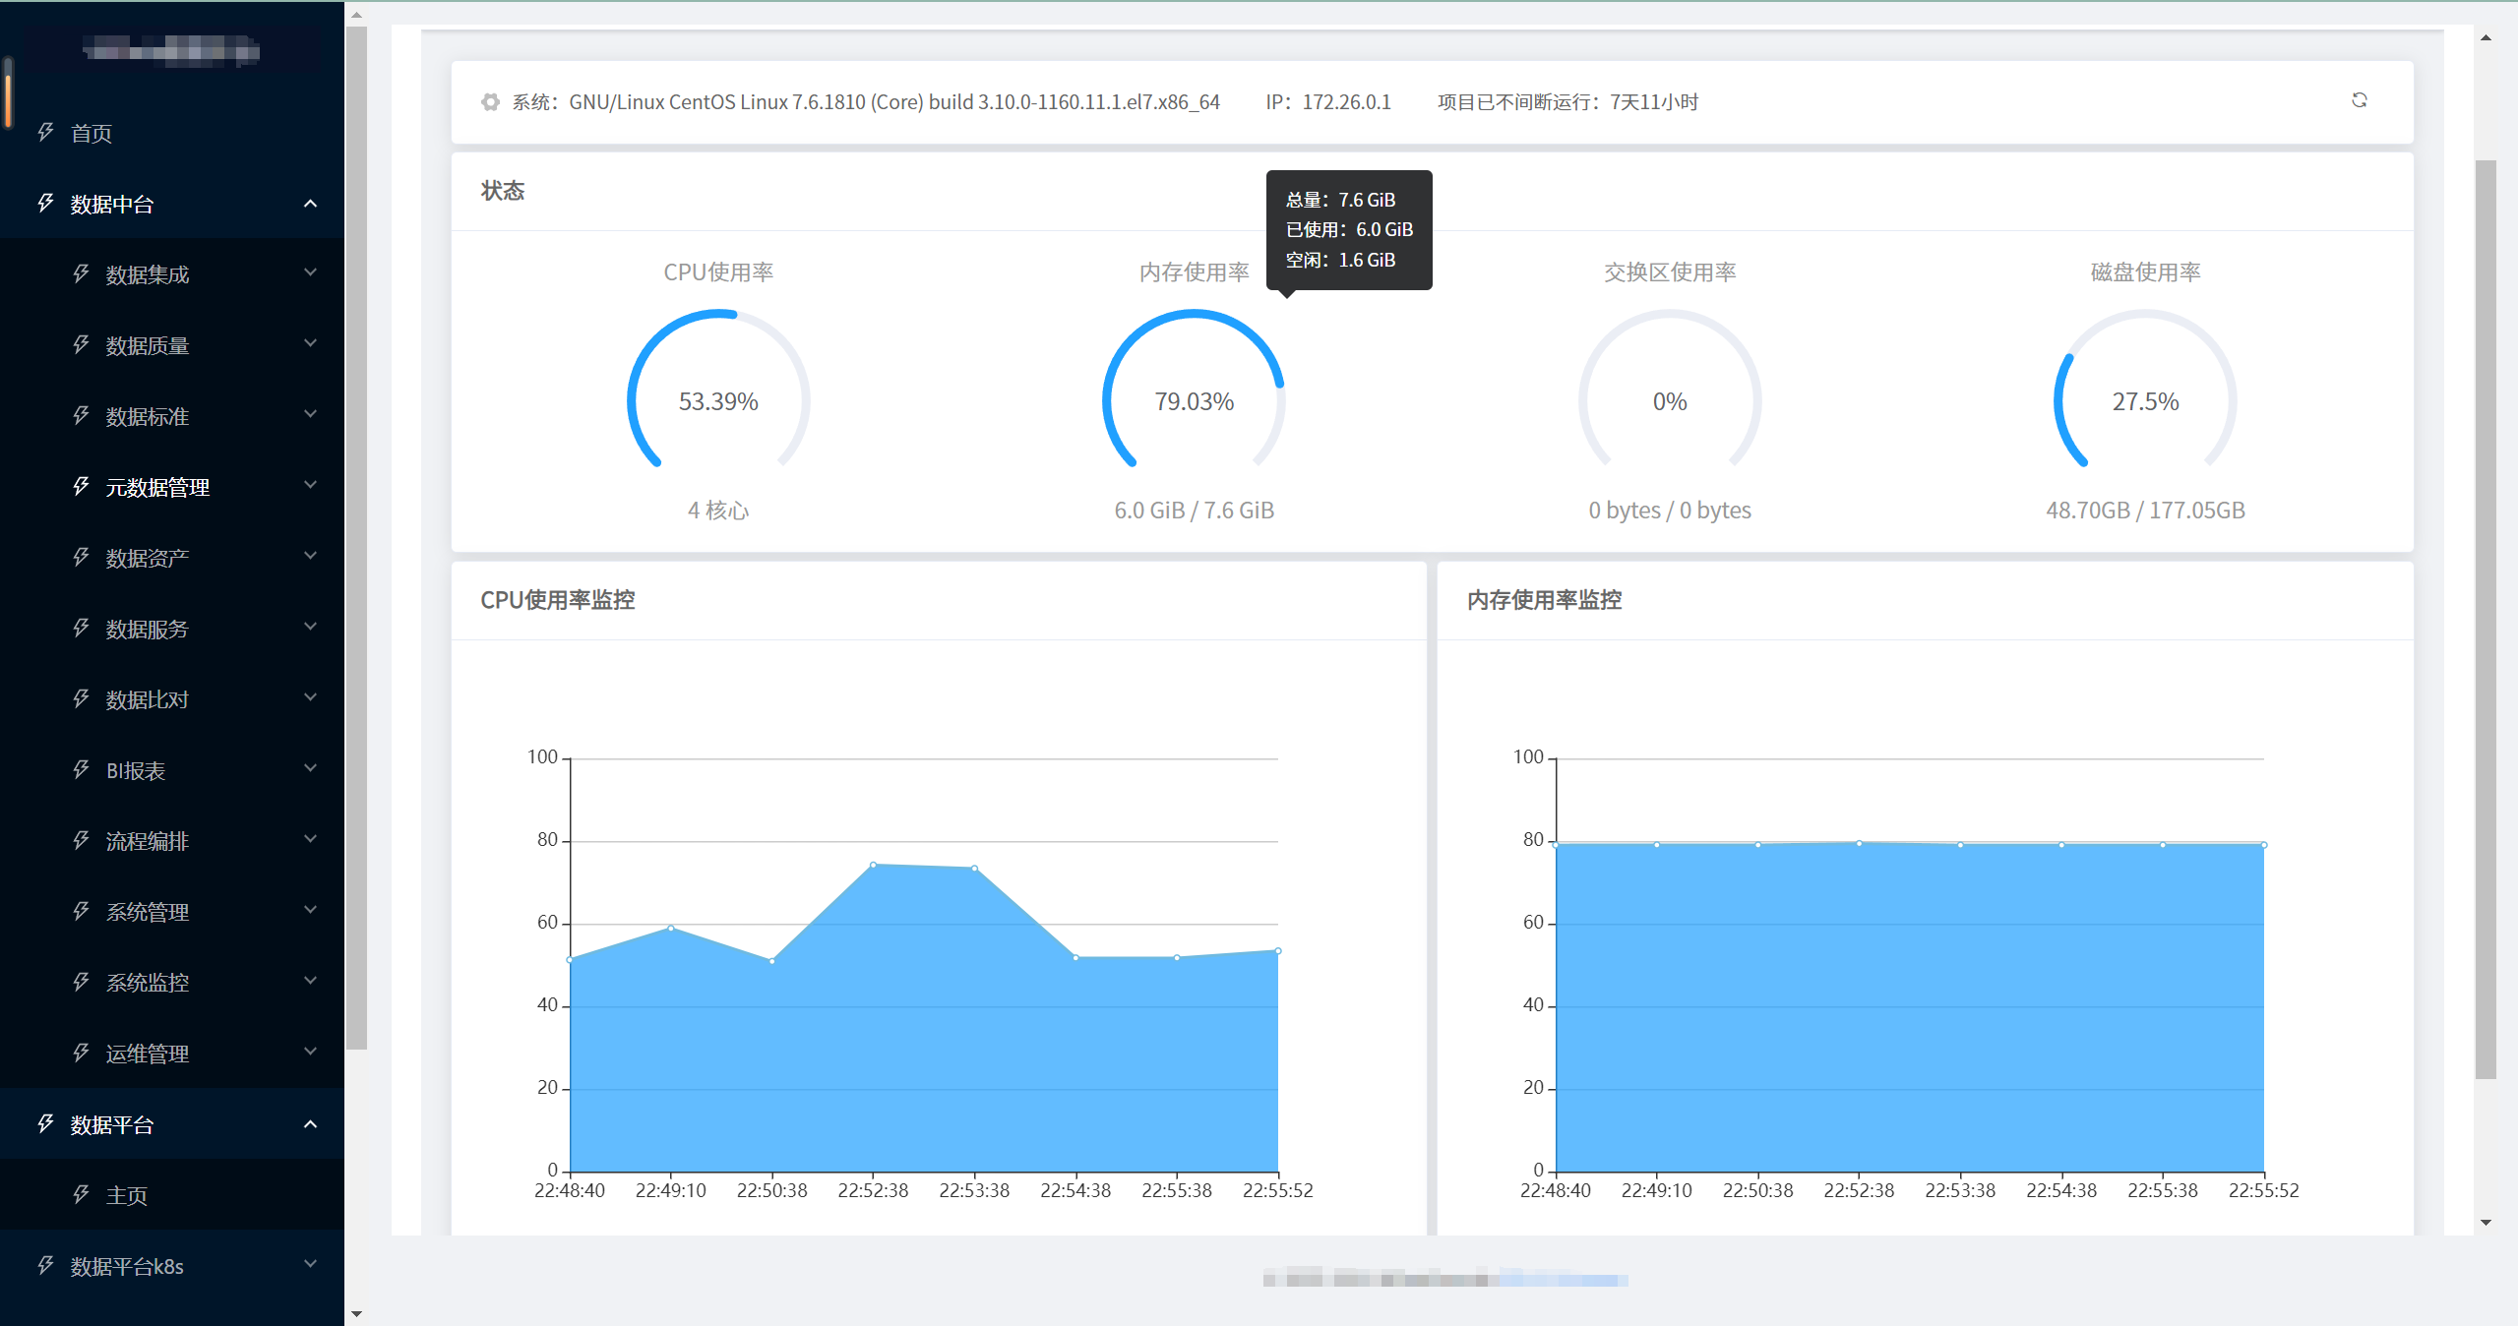
Task: Click the lightning icon beside 系统管理
Action: point(81,911)
